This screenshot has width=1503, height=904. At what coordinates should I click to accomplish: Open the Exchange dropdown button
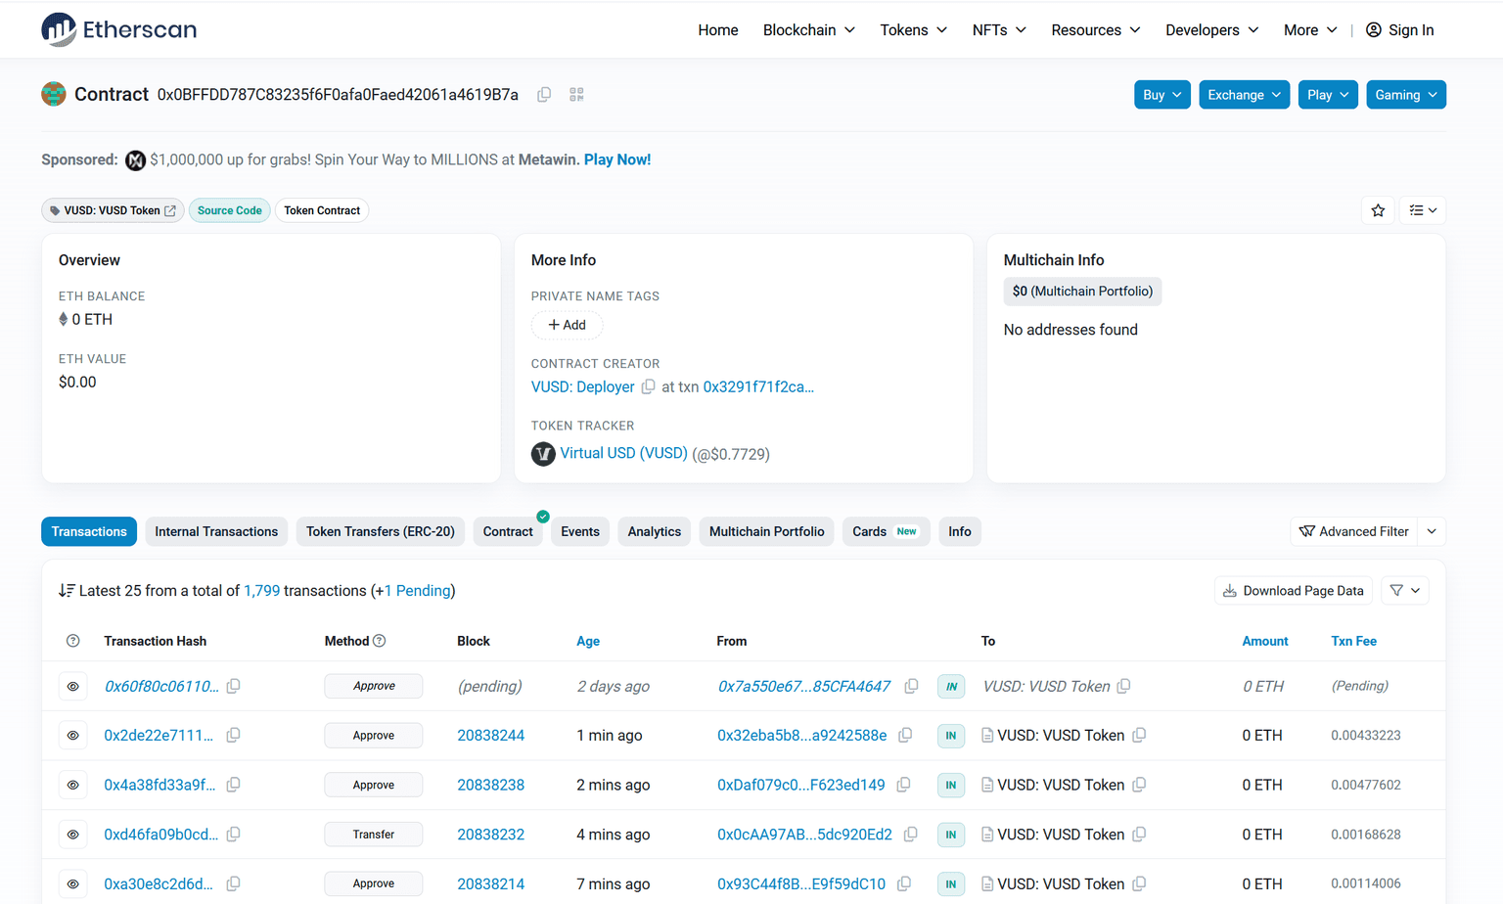pos(1244,95)
